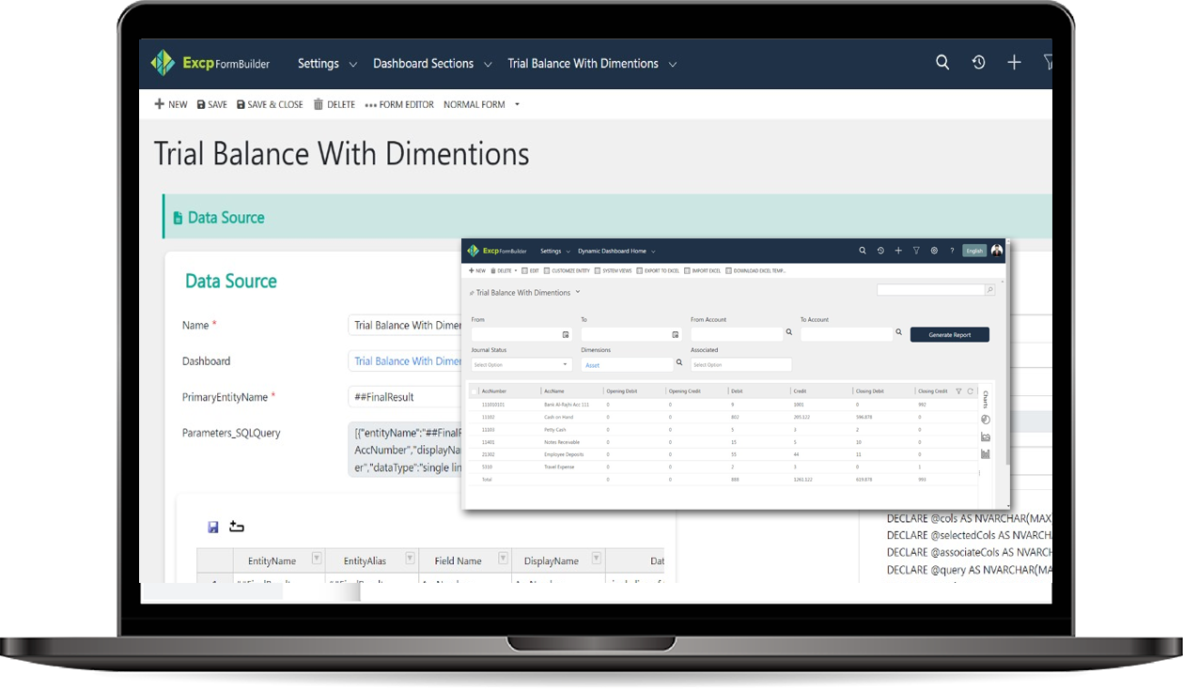Screen dimensions: 1183x689
Task: Click the PrimaryEntityName input field
Action: tap(404, 397)
